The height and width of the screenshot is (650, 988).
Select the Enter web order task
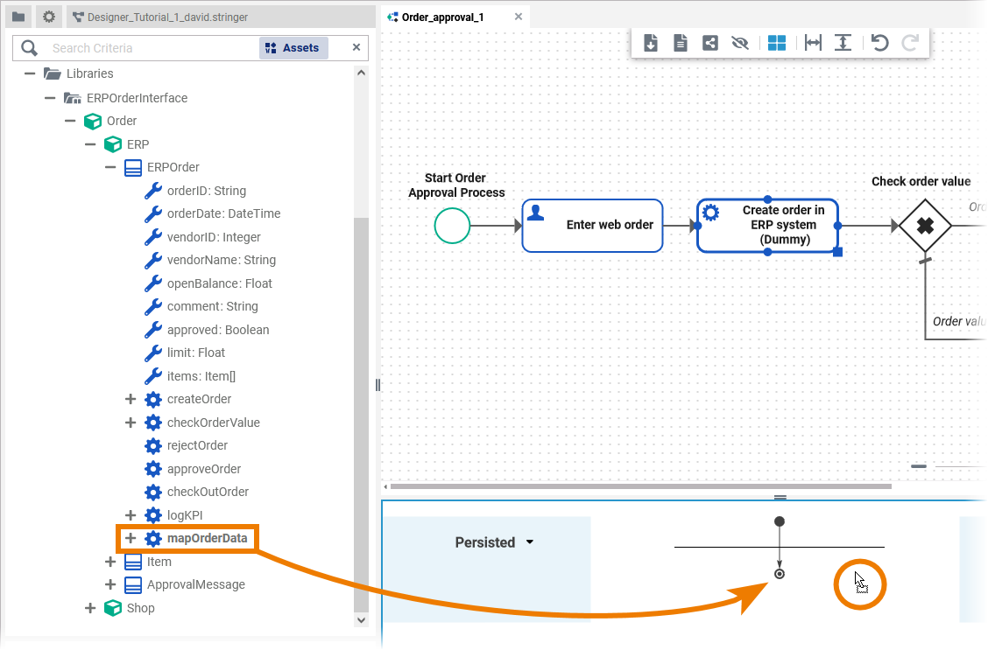[x=593, y=226]
